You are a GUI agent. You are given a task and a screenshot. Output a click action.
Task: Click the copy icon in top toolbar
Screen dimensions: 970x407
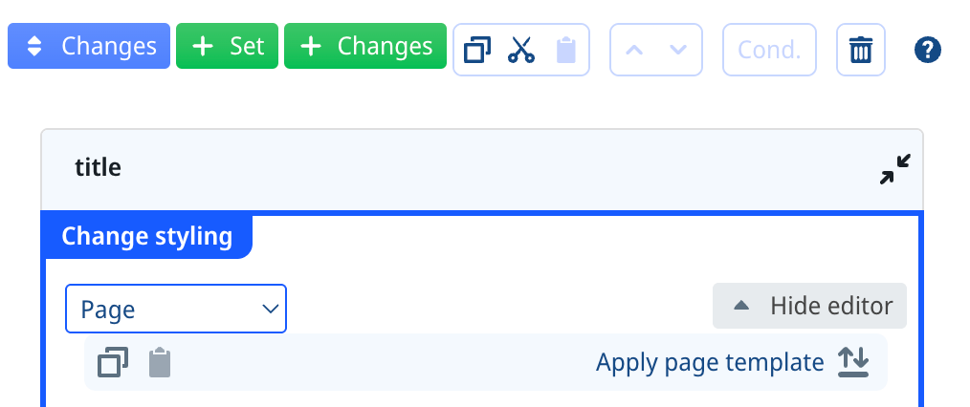pyautogui.click(x=477, y=50)
